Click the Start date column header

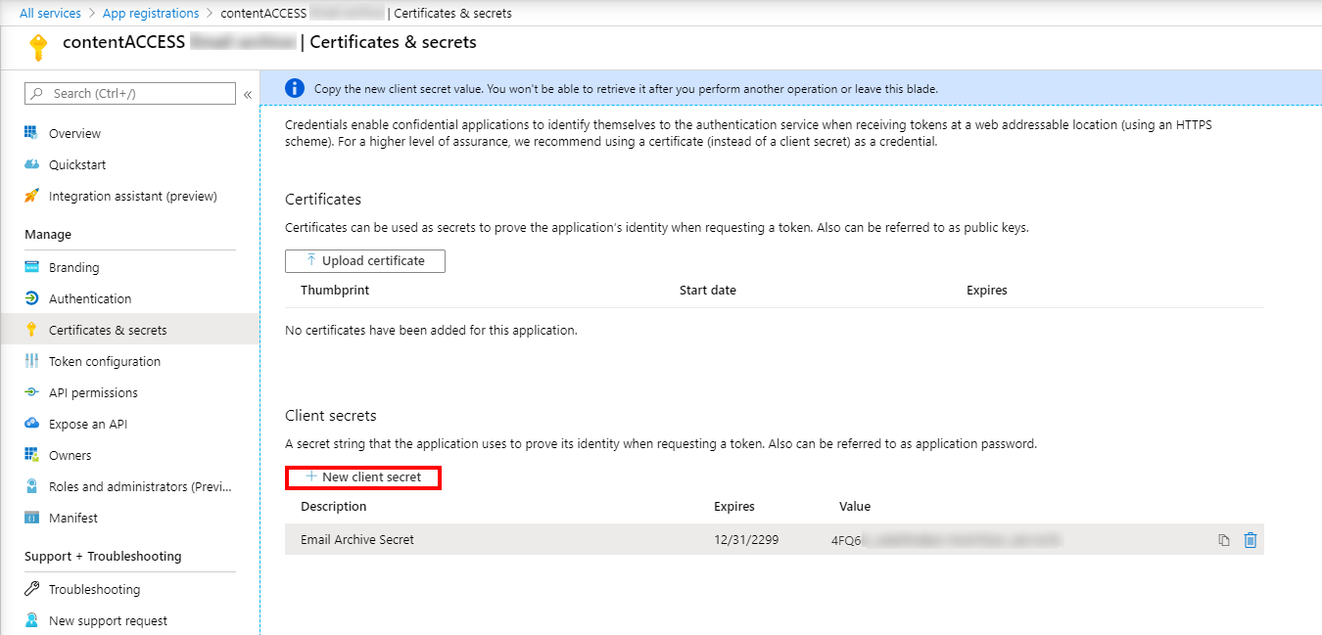click(x=708, y=291)
